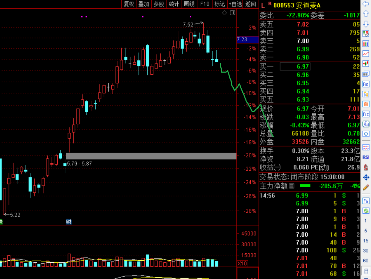Viewport: 371px width, 279px height.
Task: Switch to the candlestick chart icon
Action: [x=366, y=64]
